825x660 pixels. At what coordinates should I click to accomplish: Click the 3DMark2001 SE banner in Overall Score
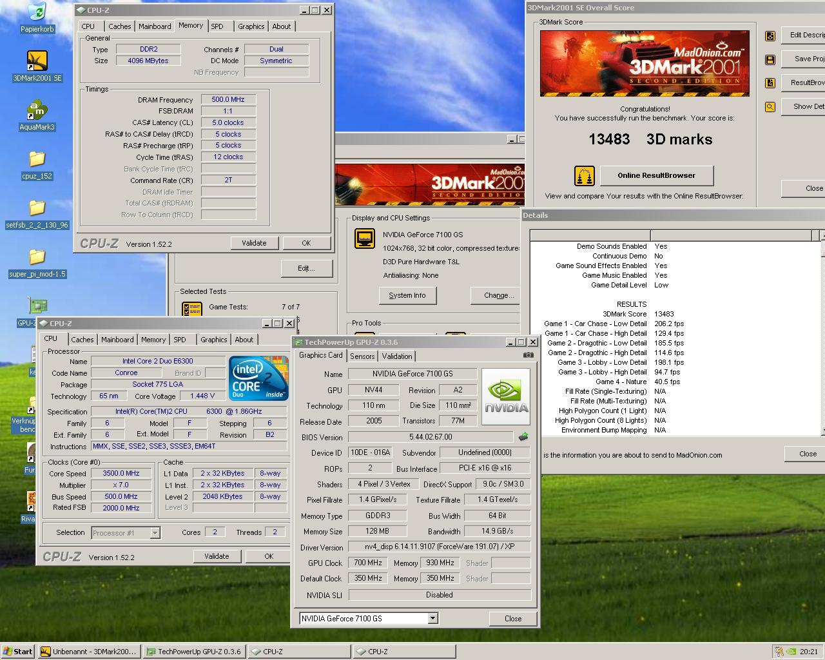[645, 63]
